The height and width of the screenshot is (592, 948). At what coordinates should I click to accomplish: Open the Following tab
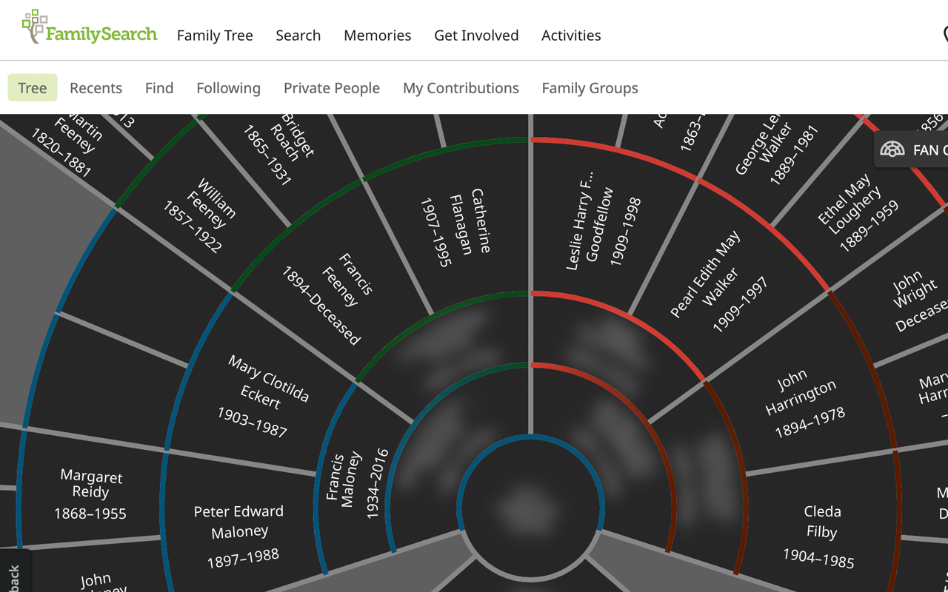(228, 88)
